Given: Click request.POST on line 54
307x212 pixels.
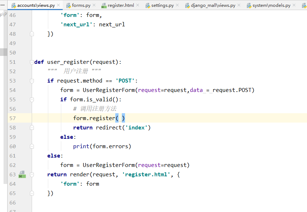Looking at the screenshot, I should 232,90.
